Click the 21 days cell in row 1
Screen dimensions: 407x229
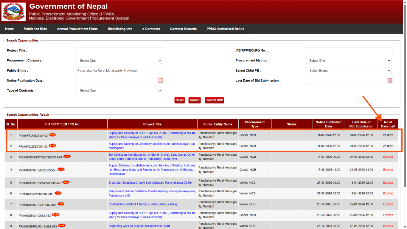[388, 135]
